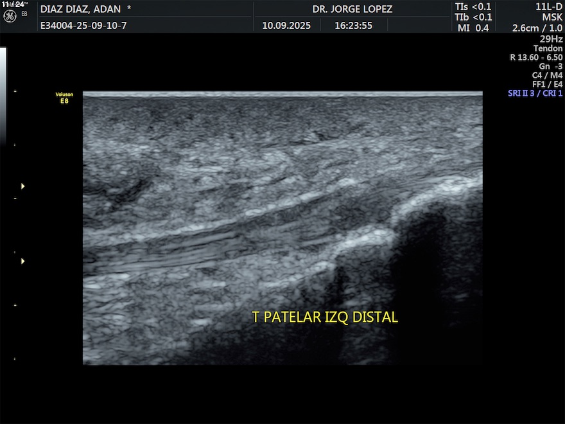Image resolution: width=565 pixels, height=424 pixels.
Task: Click the lower focal zone arrow marker
Action: (x=23, y=261)
